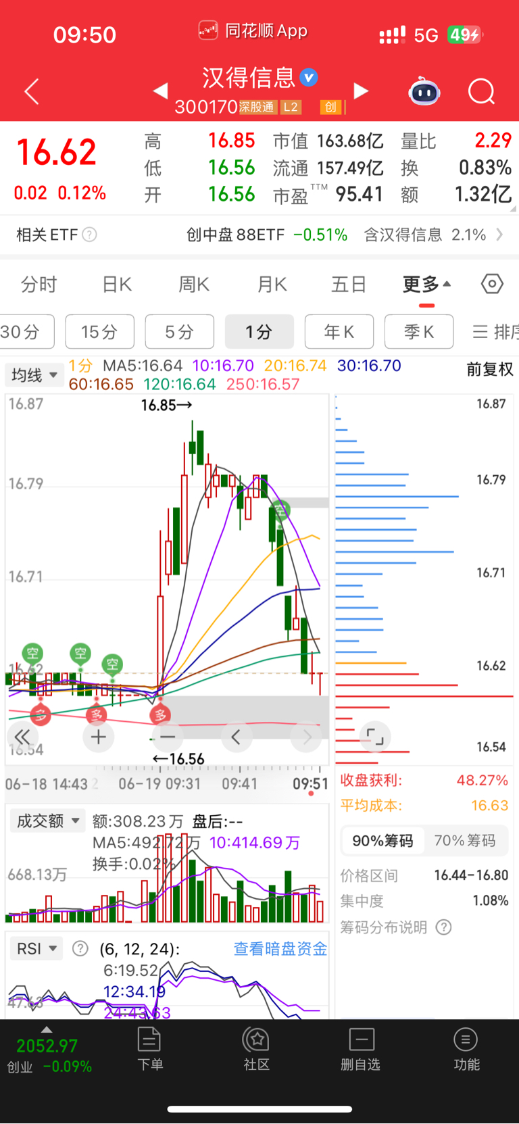Open help for 相关ETF

[89, 235]
